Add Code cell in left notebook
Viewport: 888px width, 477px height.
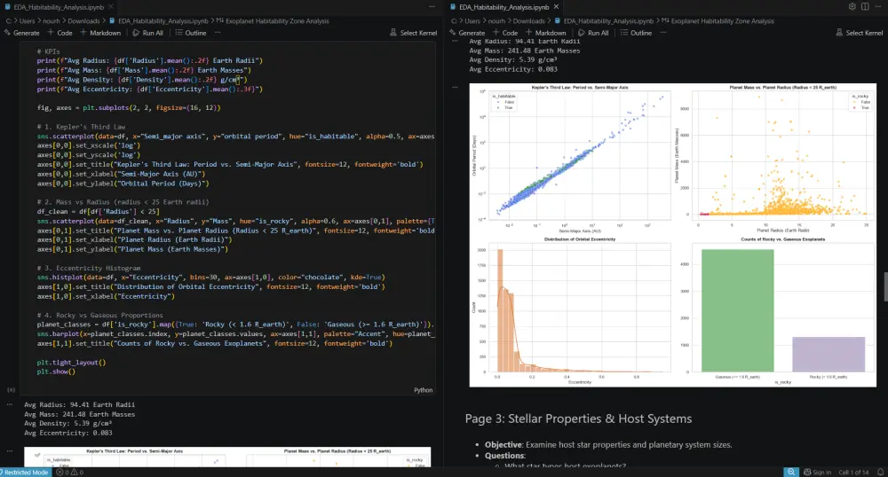[x=59, y=33]
